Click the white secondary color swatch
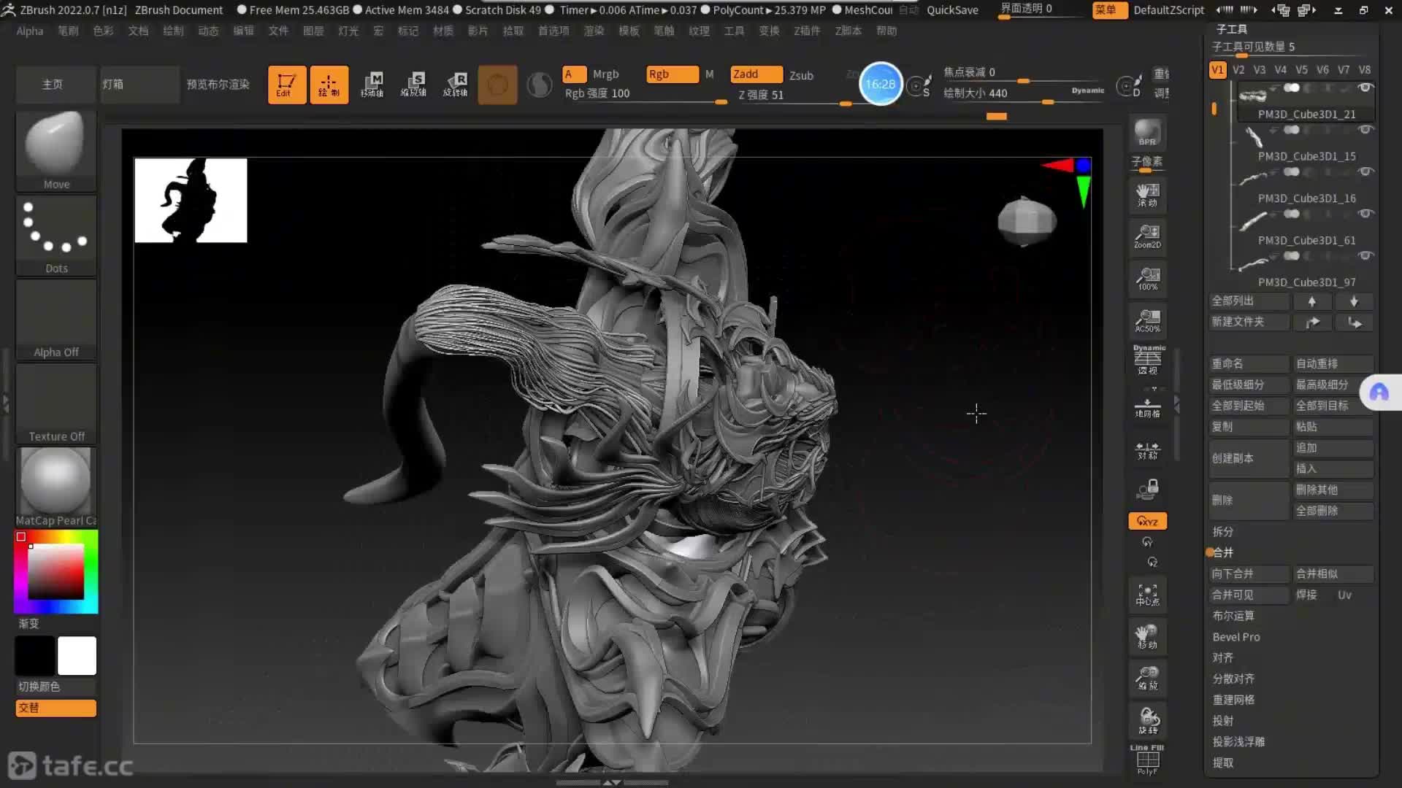1402x788 pixels. point(77,655)
